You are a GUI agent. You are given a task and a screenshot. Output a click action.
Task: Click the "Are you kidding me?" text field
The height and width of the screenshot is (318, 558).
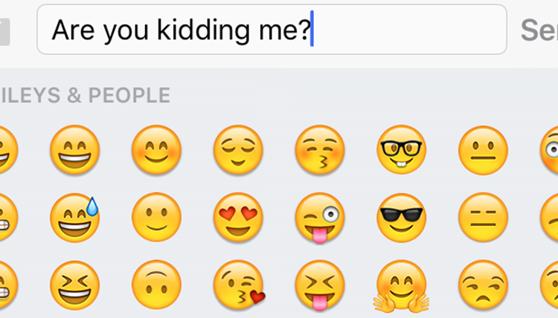[x=272, y=30]
